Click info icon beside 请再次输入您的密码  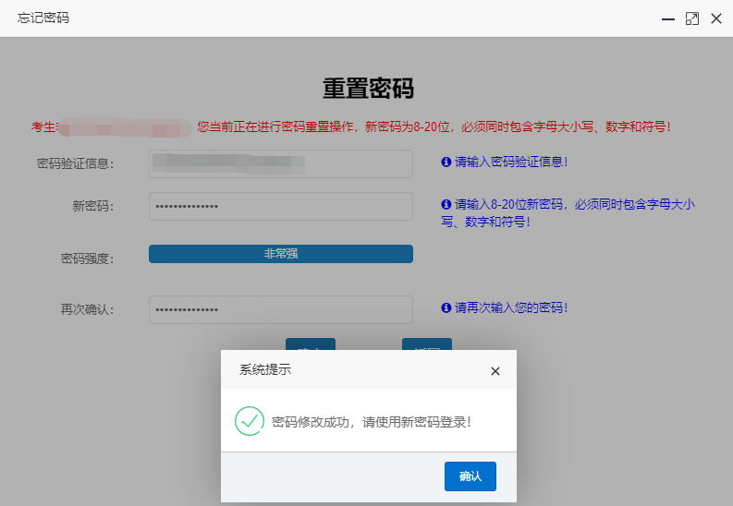446,307
